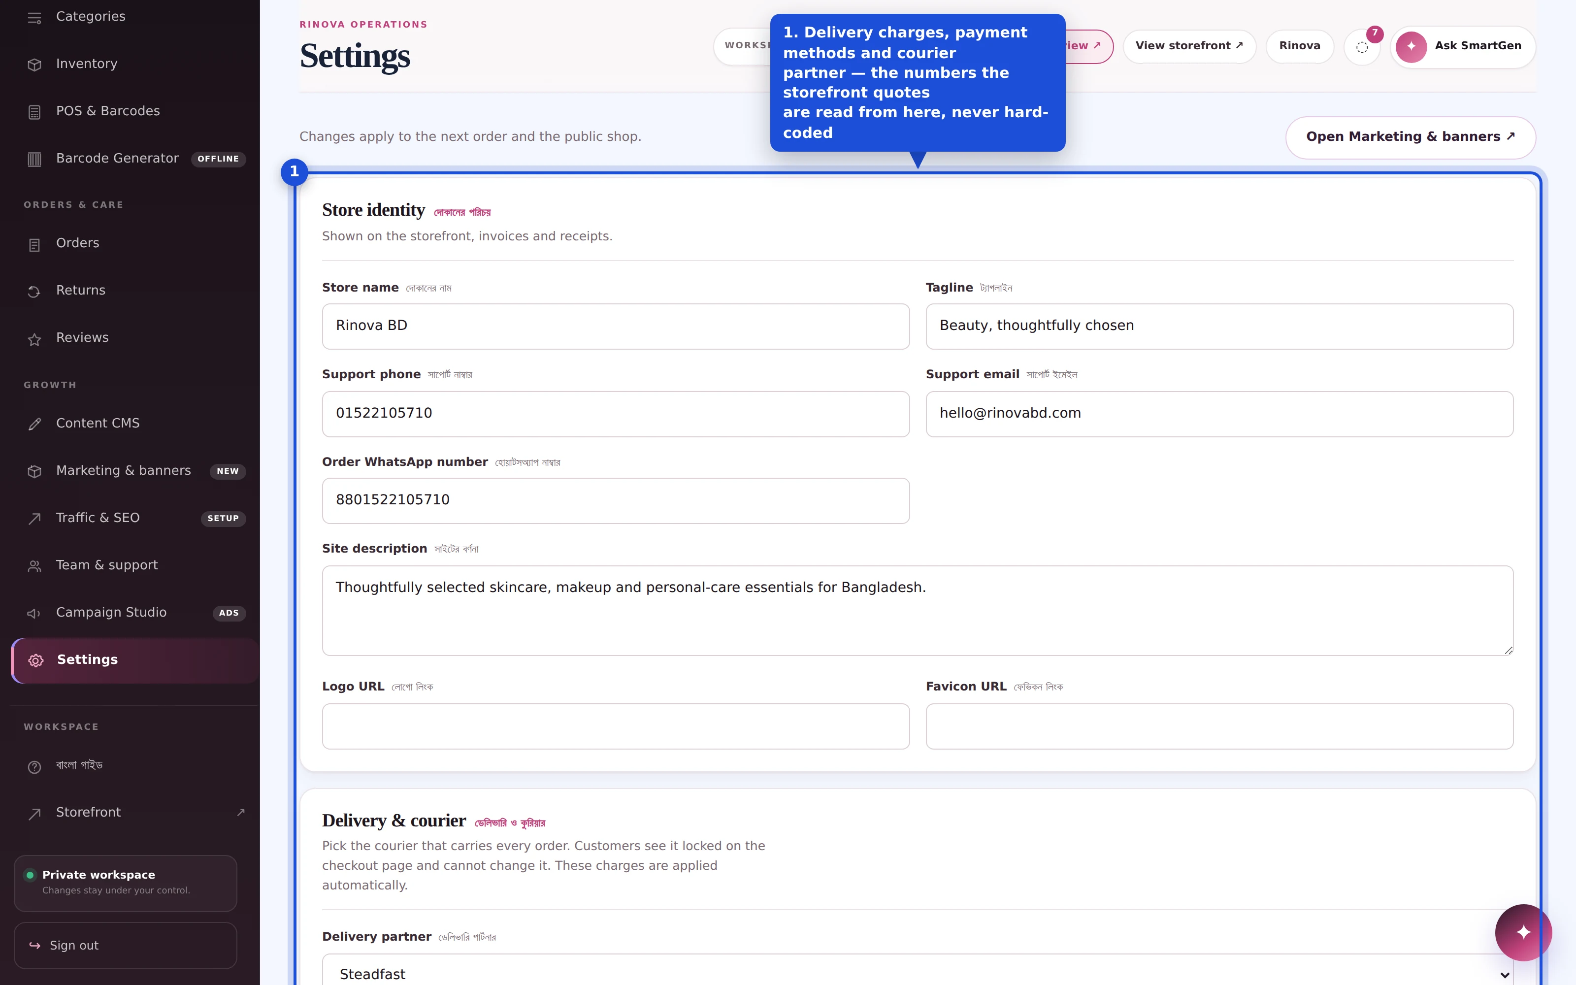Screen dimensions: 1576x985
Task: Click the Campaign Studio megaphone icon
Action: (x=34, y=613)
